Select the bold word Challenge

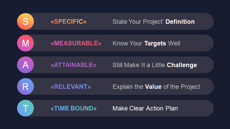click(182, 65)
